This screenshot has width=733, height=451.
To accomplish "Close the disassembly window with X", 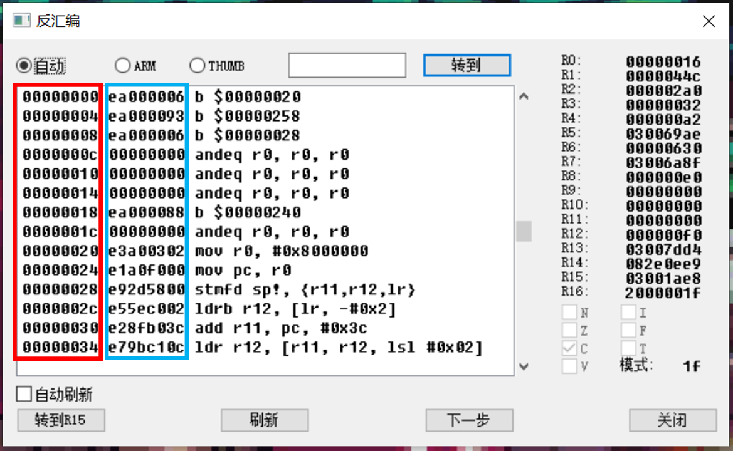I will 709,21.
